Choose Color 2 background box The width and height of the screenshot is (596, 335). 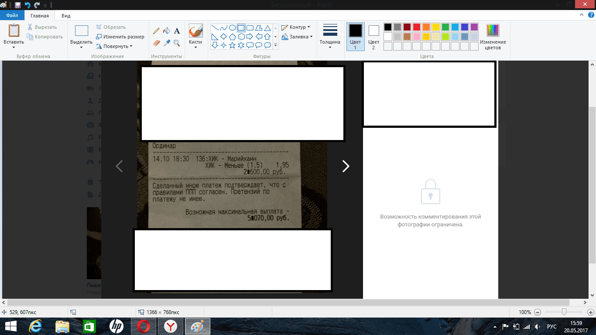tap(373, 37)
